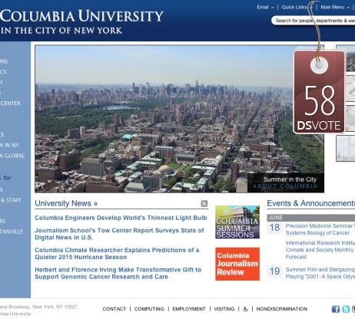Viewport: 355px width, 322px height.
Task: Open the Columbia Summer Sessions banner
Action: pyautogui.click(x=237, y=222)
